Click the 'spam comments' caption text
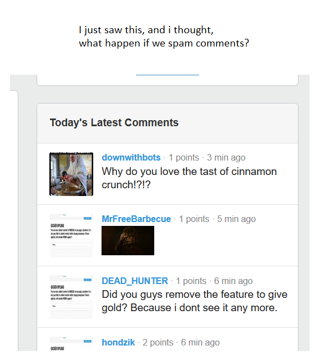This screenshot has width=324, height=361. point(209,43)
